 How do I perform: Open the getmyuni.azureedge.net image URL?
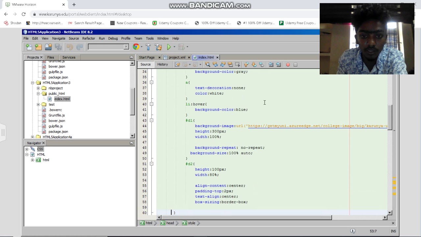[x=318, y=126]
